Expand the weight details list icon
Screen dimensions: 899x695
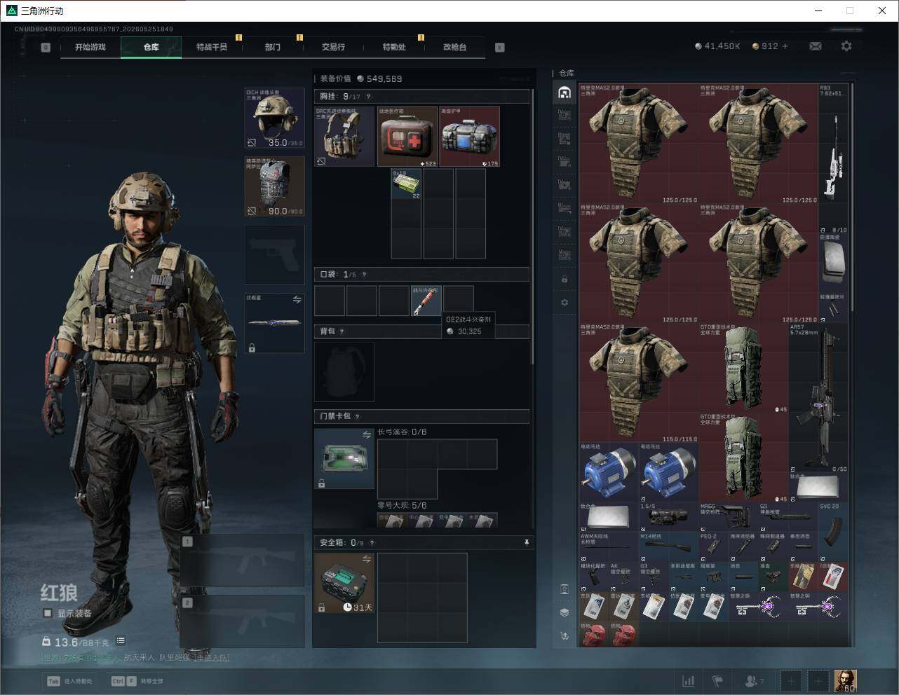pyautogui.click(x=121, y=641)
